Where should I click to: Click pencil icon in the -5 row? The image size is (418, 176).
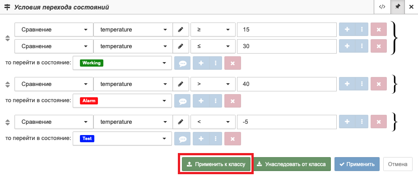pyautogui.click(x=181, y=122)
